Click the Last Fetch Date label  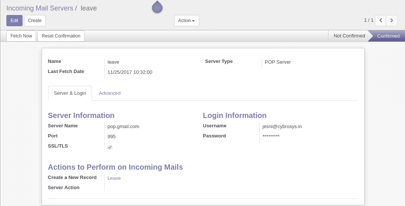[x=66, y=72]
